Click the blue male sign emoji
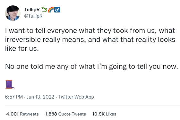This screenshot has height=120, width=180. click(57, 10)
